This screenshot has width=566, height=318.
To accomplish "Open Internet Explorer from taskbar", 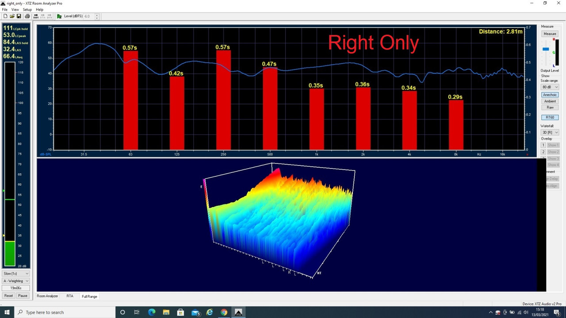I will (x=210, y=312).
